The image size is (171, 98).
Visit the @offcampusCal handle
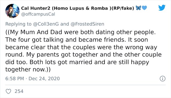coord(38,14)
